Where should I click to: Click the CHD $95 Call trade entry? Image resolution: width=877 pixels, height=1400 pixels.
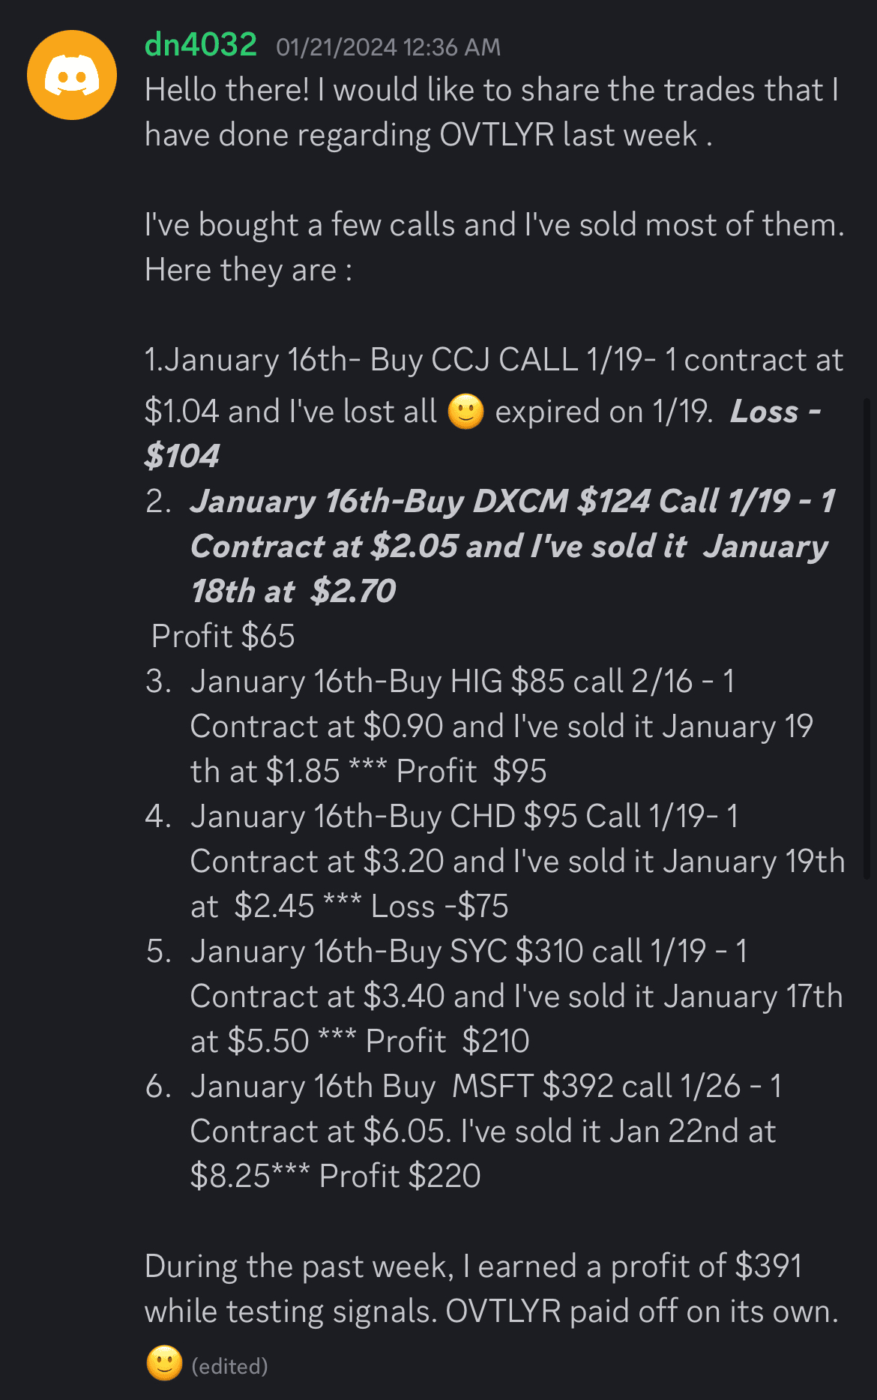pos(516,861)
